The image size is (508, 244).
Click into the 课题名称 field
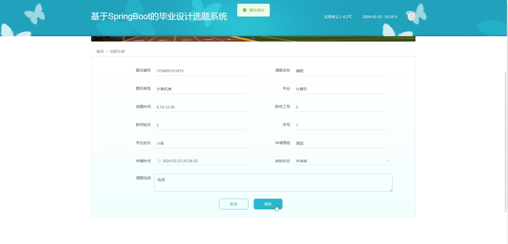pyautogui.click(x=340, y=71)
